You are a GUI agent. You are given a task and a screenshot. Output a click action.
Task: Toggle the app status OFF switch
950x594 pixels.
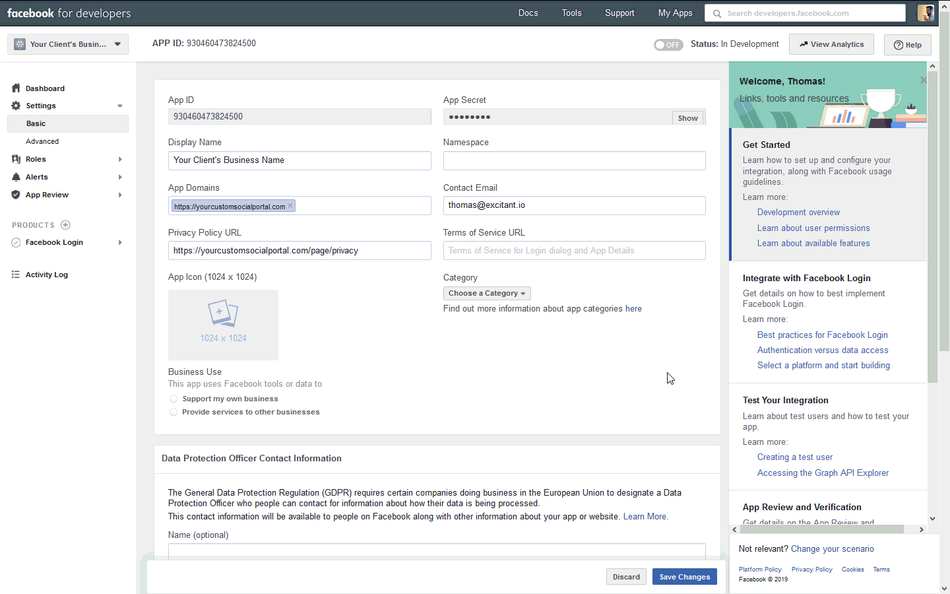(668, 45)
